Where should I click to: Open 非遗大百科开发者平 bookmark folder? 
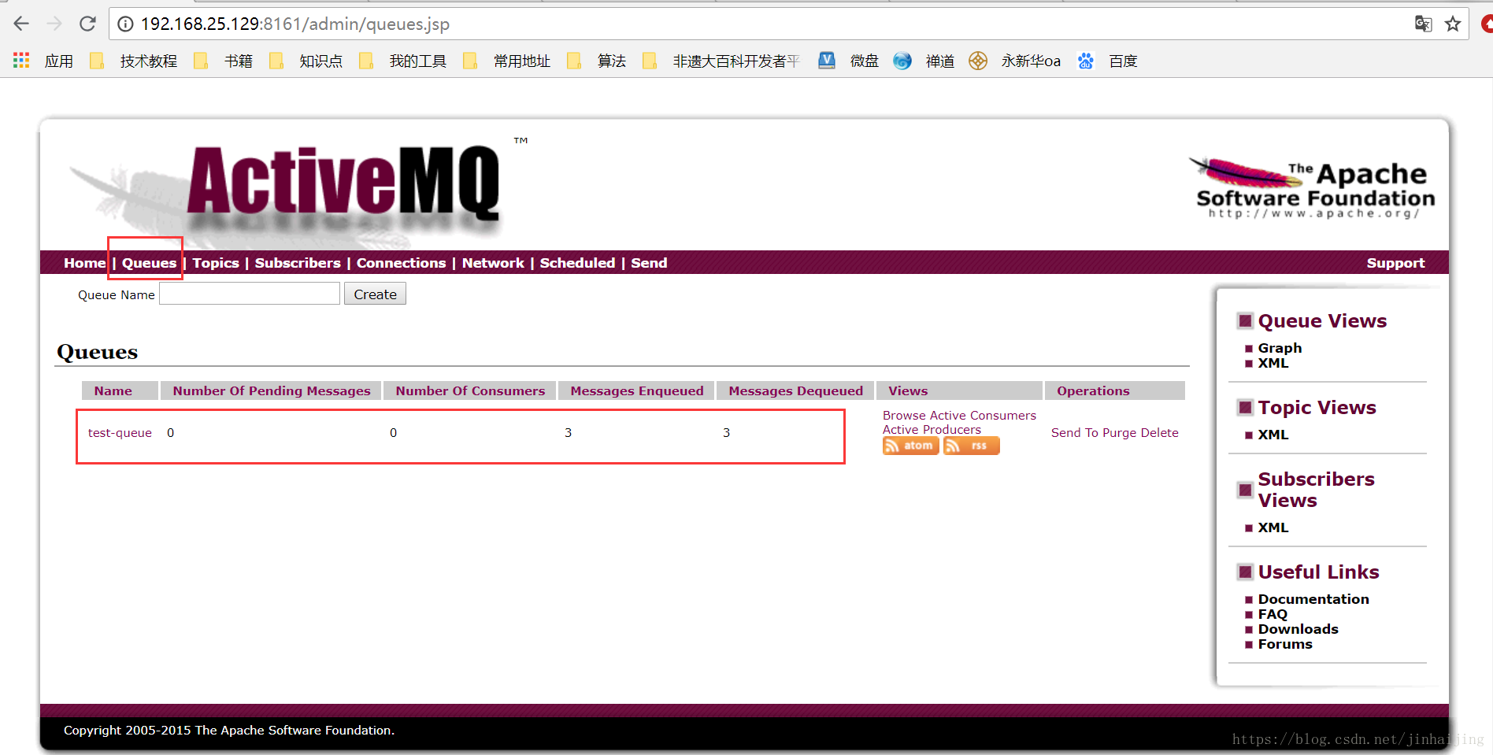(x=721, y=61)
